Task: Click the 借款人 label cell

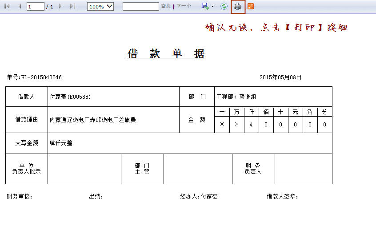Action: click(27, 97)
